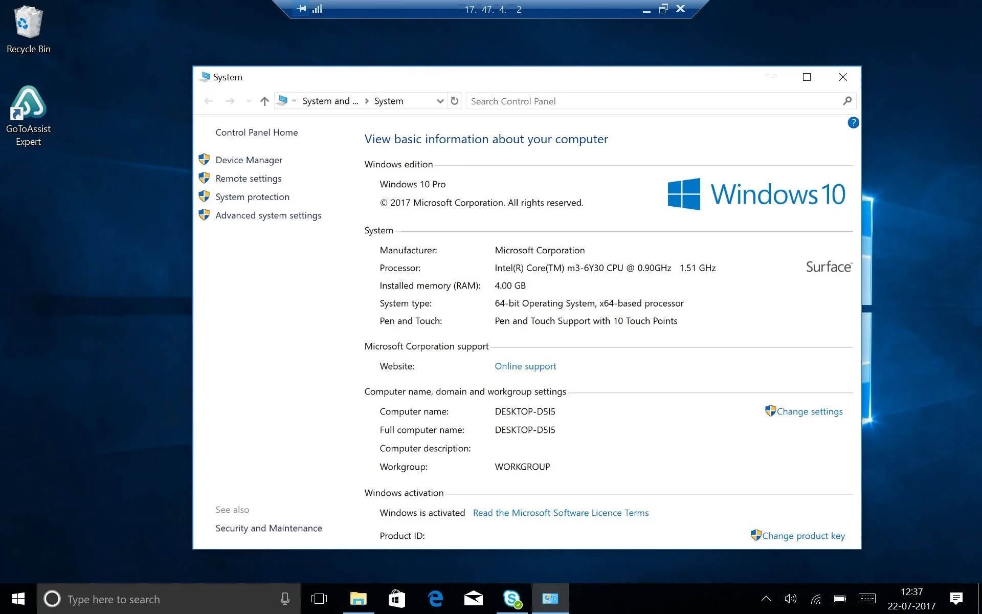
Task: Open Security and Maintenance
Action: point(269,529)
